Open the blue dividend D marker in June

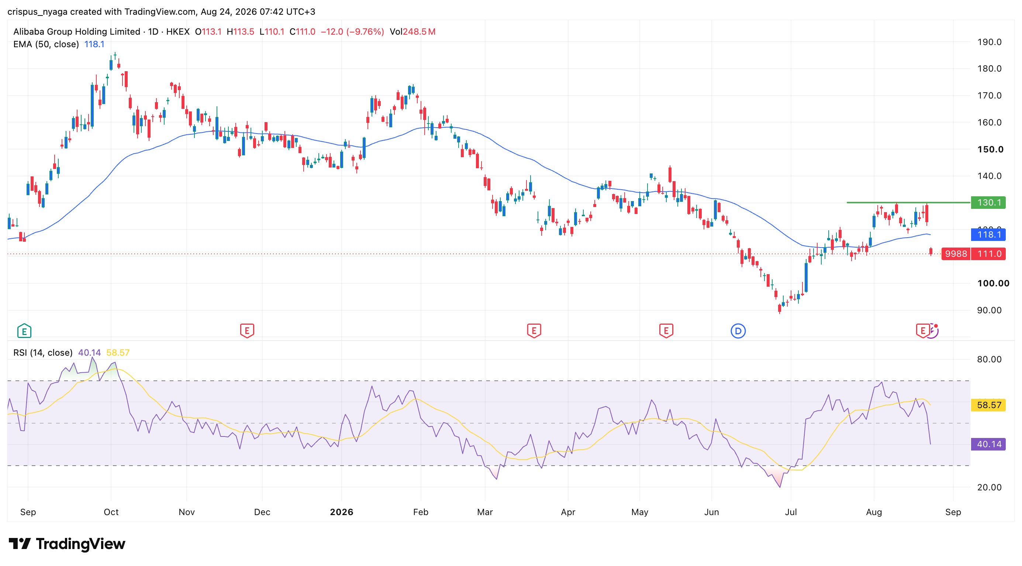738,331
